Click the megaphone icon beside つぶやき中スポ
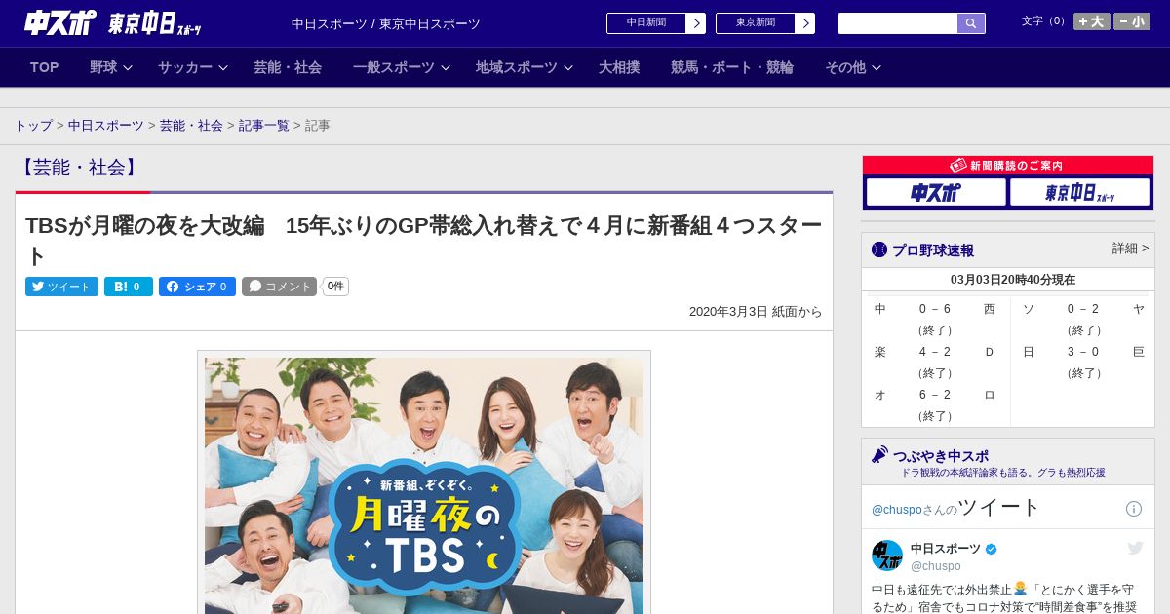1170x614 pixels. (x=879, y=455)
